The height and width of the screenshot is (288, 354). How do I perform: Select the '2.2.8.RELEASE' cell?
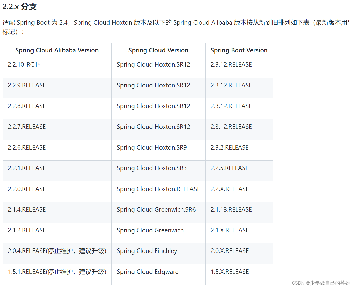coord(57,109)
